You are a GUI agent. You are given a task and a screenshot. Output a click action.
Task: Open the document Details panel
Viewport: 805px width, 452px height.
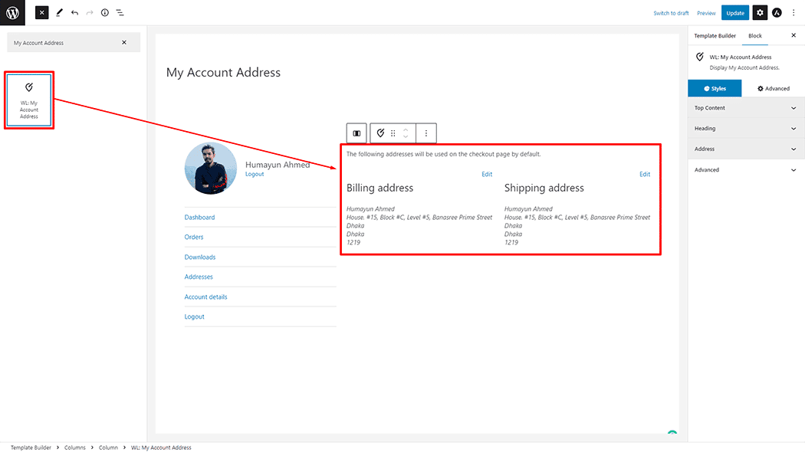[105, 12]
